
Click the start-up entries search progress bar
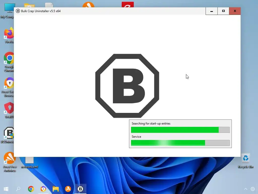(x=180, y=130)
